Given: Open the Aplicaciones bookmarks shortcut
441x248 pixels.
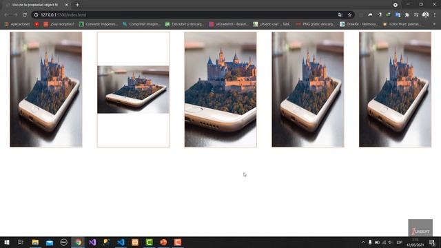Looking at the screenshot, I should click(x=17, y=24).
